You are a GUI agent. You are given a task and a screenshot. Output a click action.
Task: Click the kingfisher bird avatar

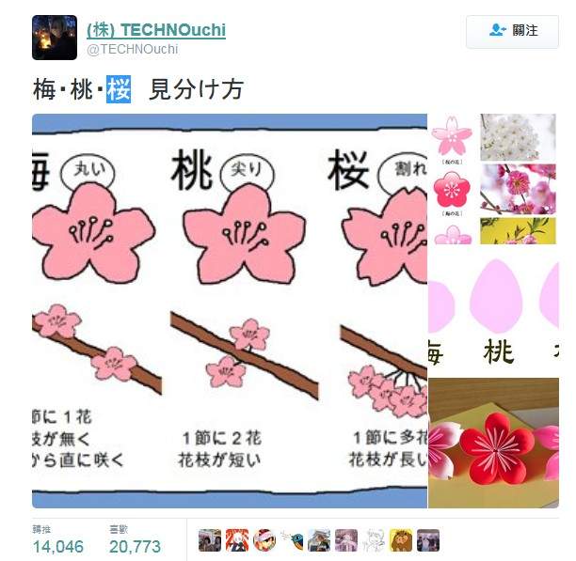click(292, 540)
